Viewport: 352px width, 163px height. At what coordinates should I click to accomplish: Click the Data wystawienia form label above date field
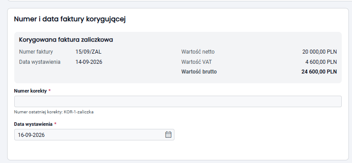33,124
